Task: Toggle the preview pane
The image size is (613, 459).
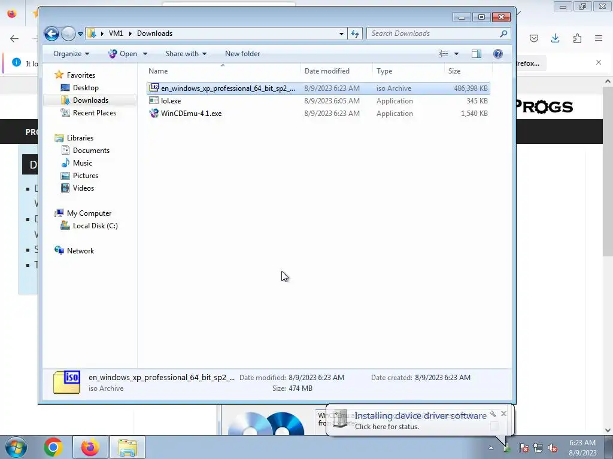Action: [x=476, y=54]
